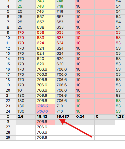The width and height of the screenshot is (125, 149).
Task: Select the Э row label cell
Action: tap(8, 122)
